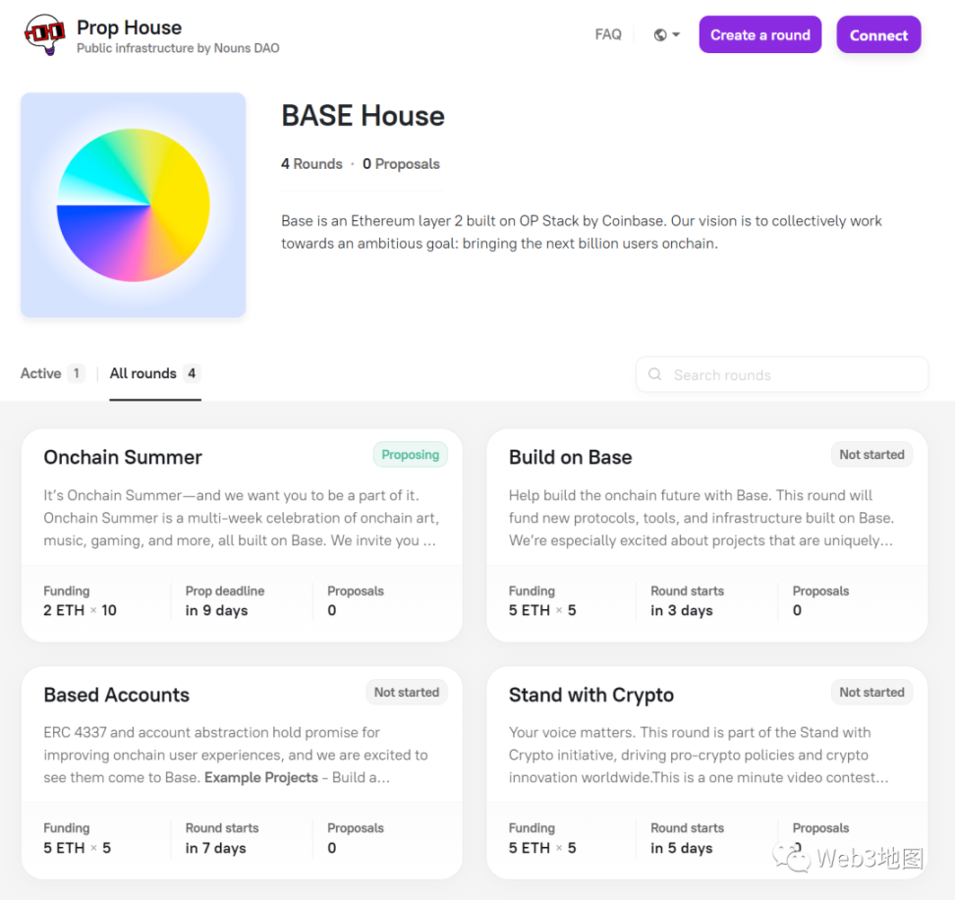Screen dimensions: 955x900
Task: Click the BASE House heading
Action: [x=363, y=116]
